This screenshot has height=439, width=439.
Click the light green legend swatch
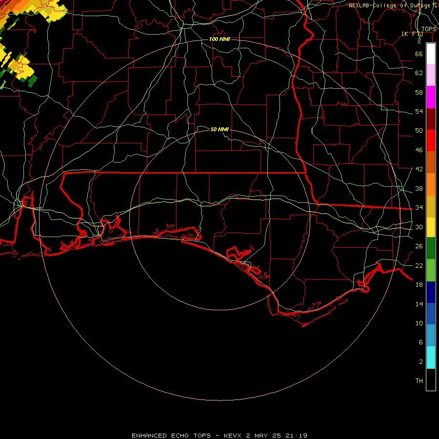click(431, 270)
